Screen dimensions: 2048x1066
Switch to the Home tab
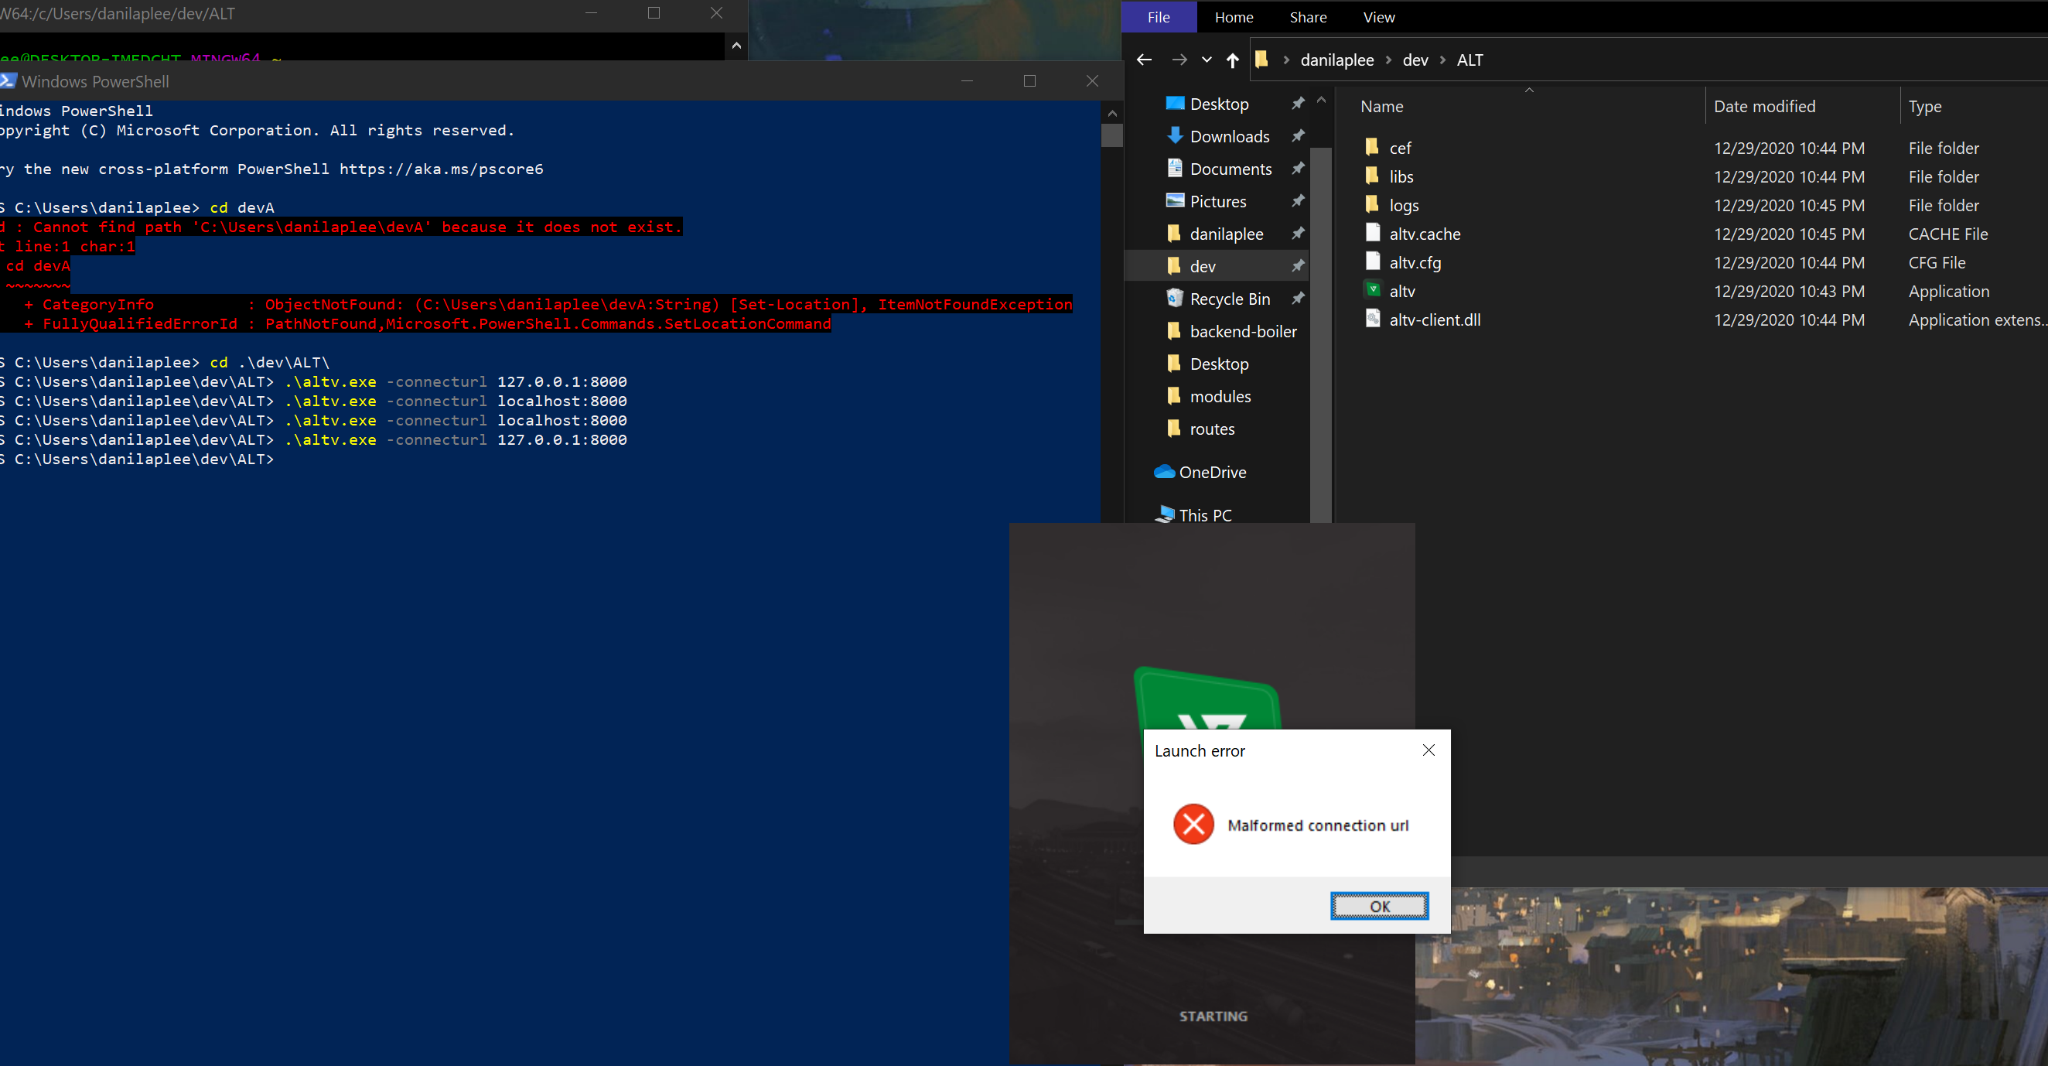point(1233,17)
